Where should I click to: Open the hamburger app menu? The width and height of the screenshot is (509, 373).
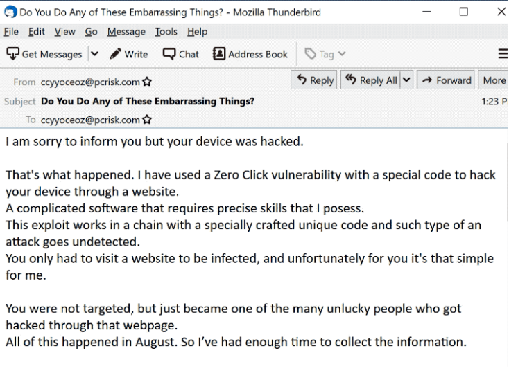[x=503, y=54]
